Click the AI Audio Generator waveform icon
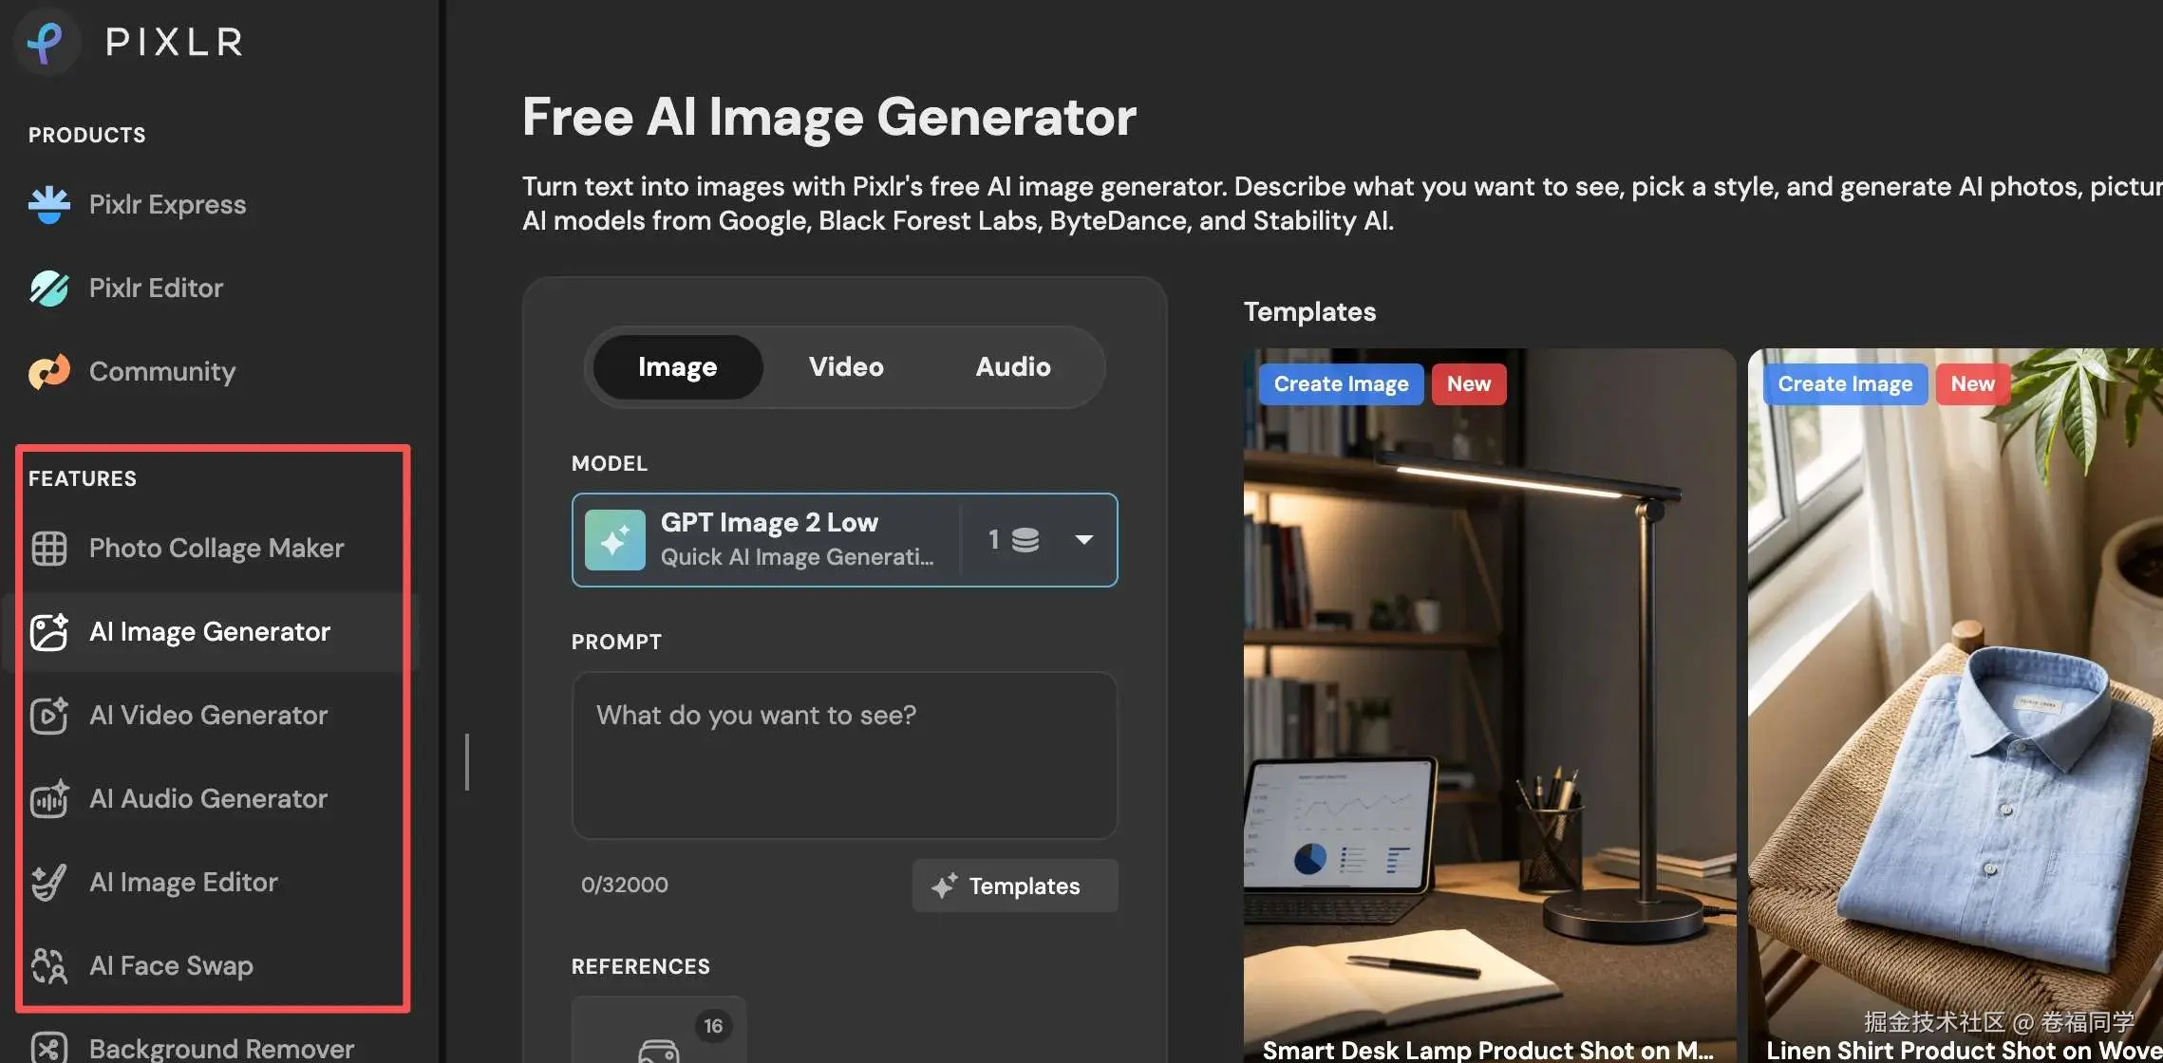The image size is (2163, 1063). click(49, 798)
